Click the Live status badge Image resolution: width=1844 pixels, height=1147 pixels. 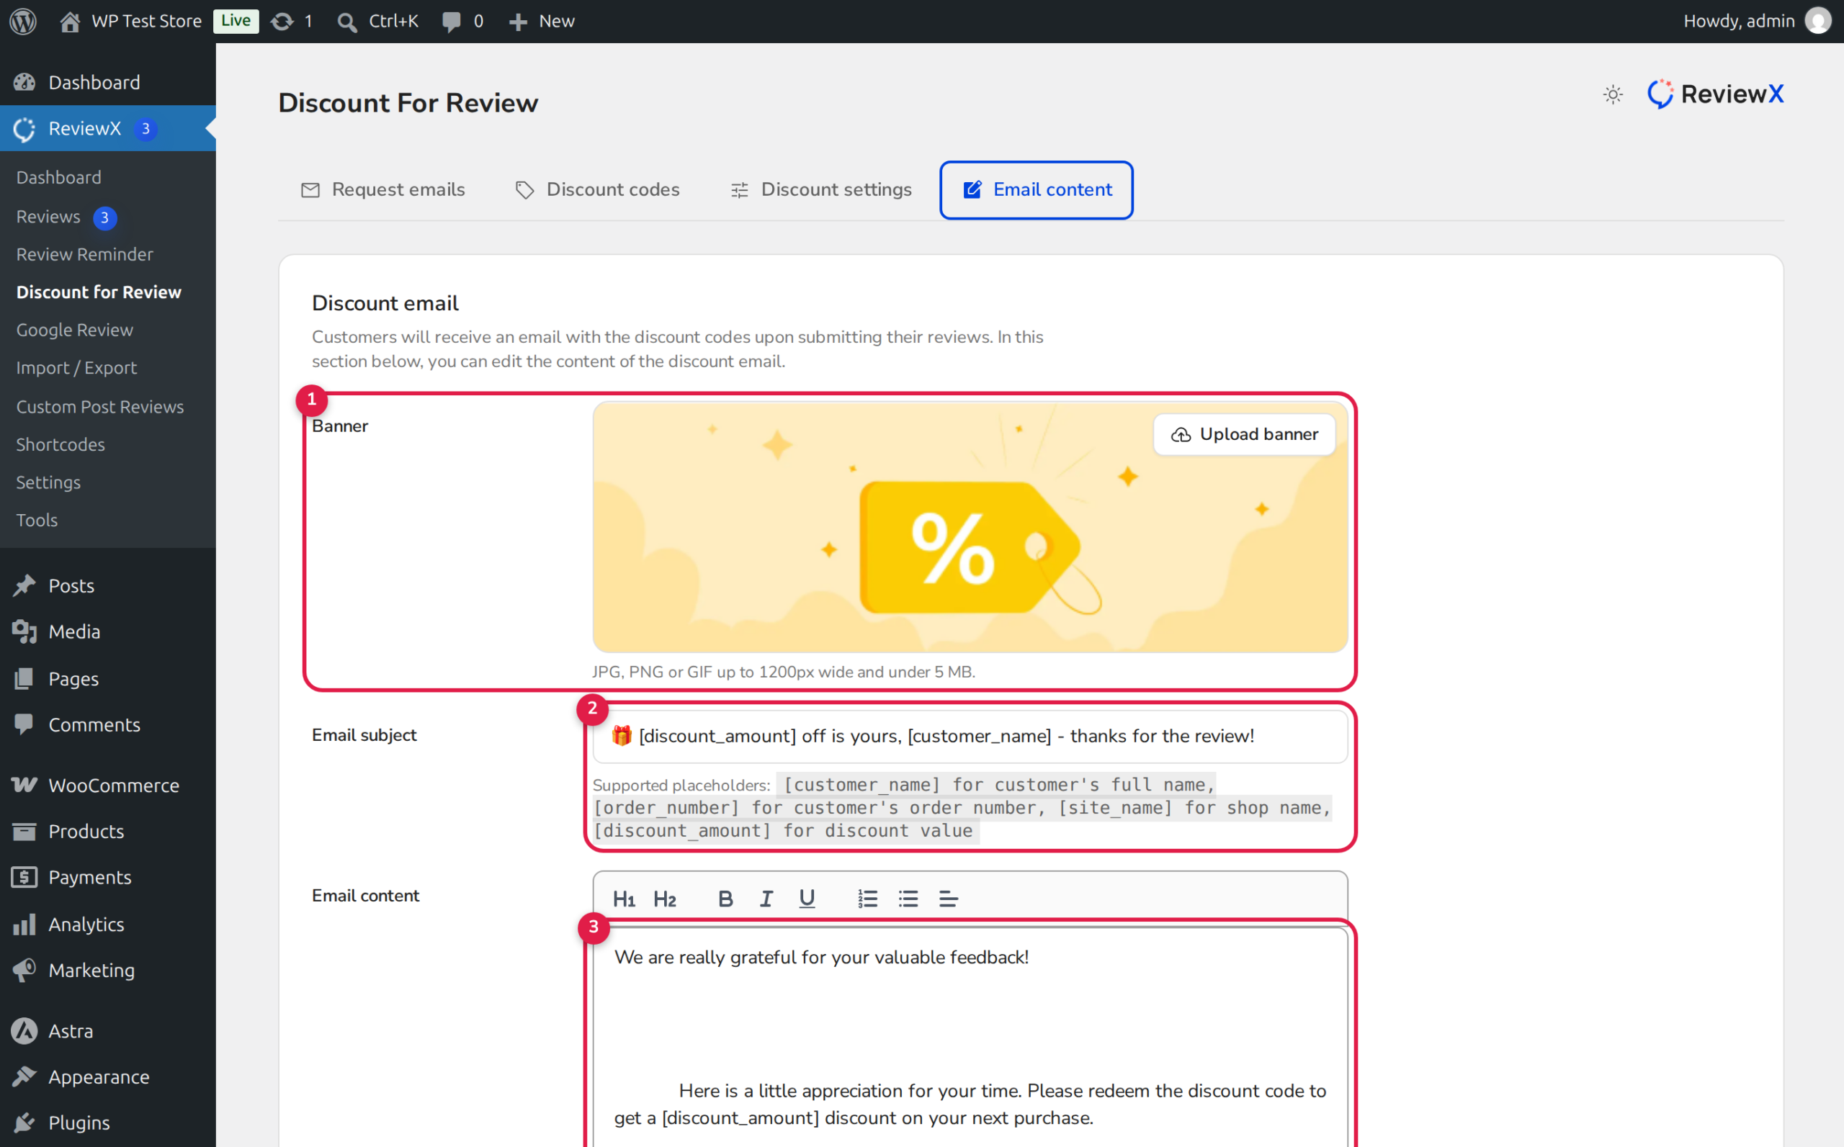(x=236, y=20)
